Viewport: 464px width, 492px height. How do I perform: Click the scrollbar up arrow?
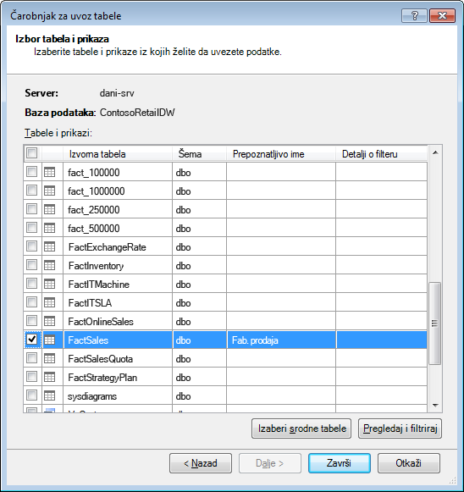pyautogui.click(x=435, y=152)
